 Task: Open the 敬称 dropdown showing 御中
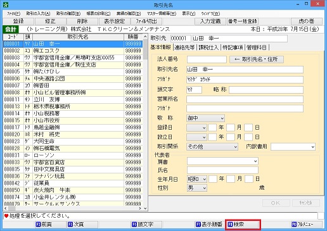(205, 118)
